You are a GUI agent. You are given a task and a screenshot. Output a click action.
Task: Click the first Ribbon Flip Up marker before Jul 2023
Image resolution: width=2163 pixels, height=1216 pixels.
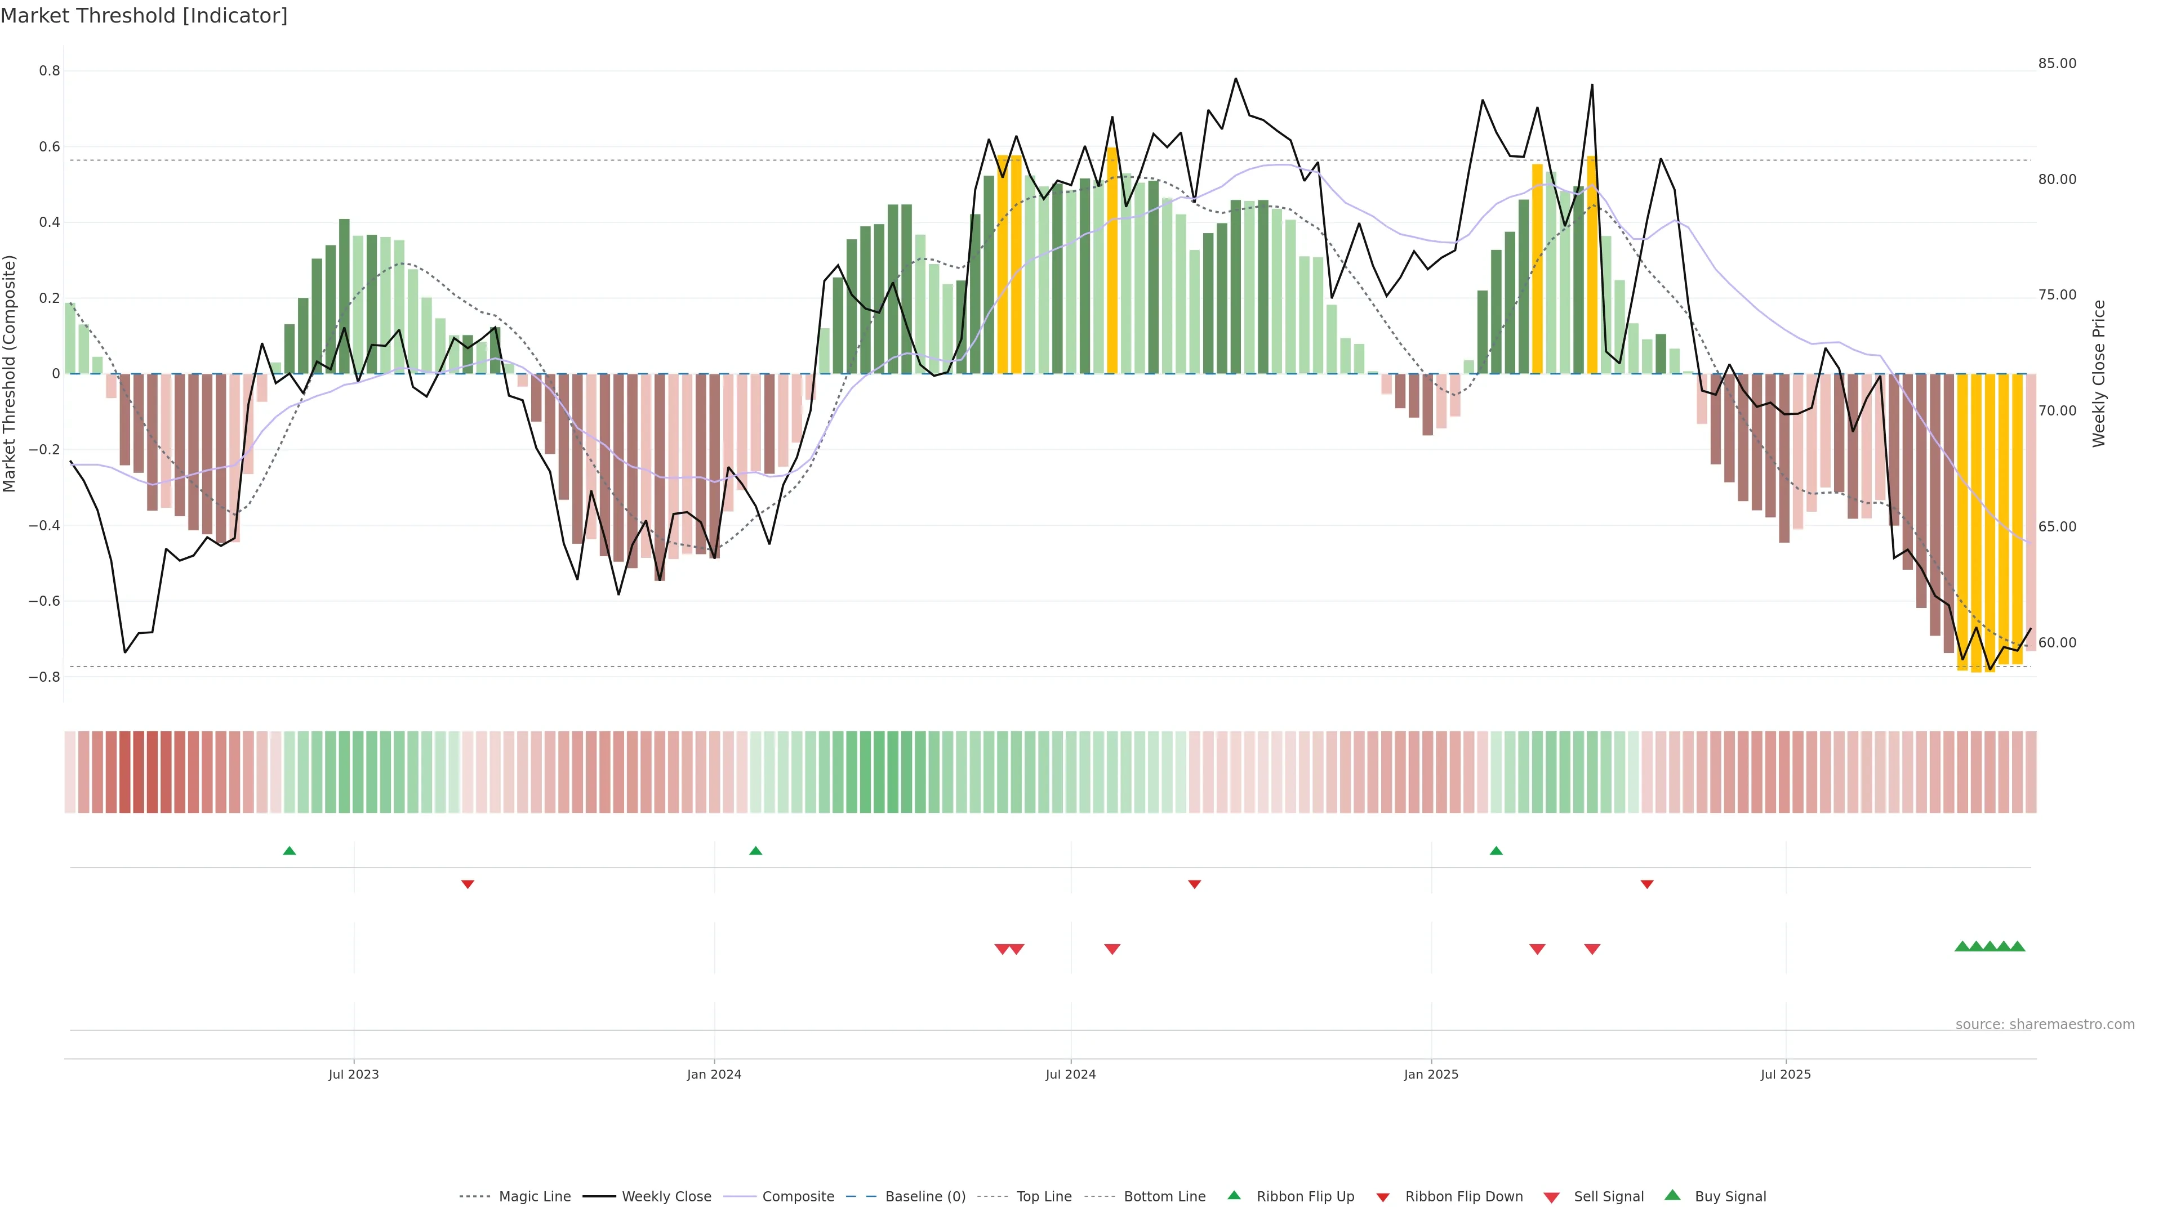(290, 851)
